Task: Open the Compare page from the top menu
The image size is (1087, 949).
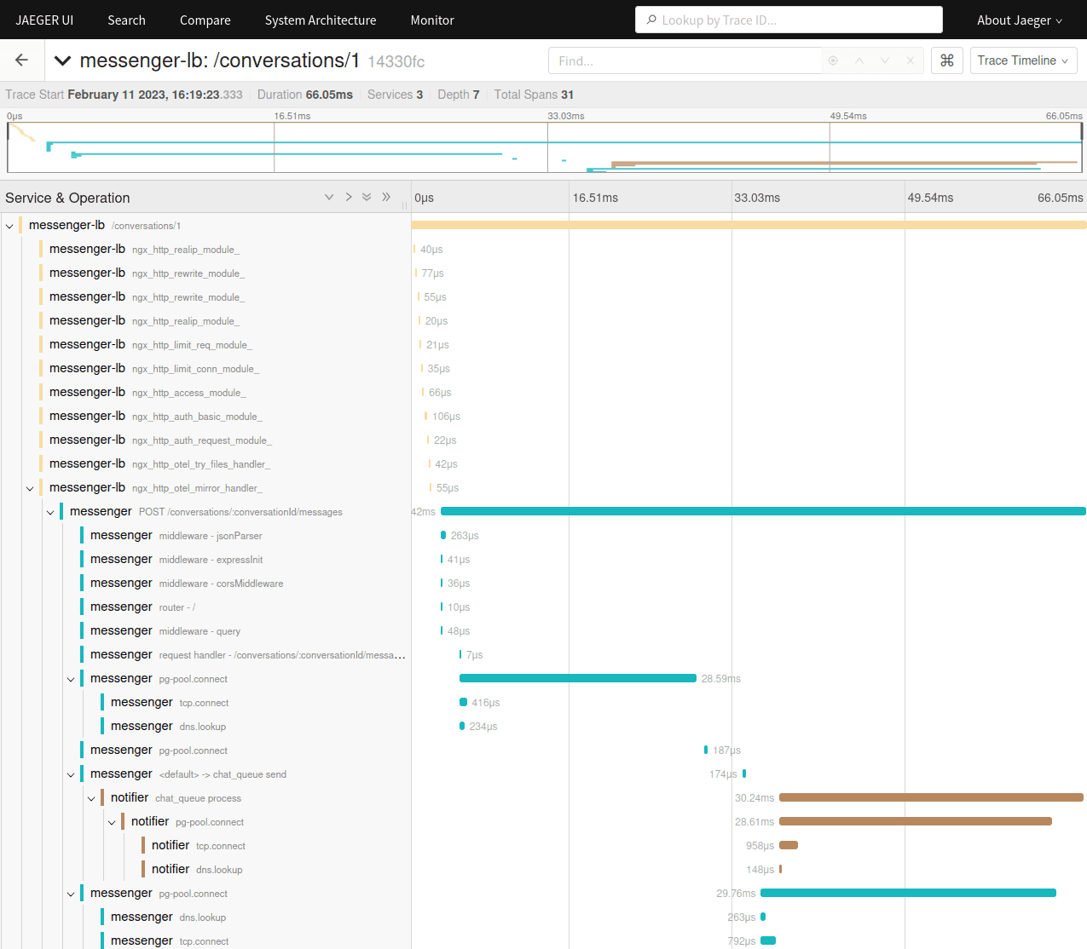Action: tap(205, 20)
